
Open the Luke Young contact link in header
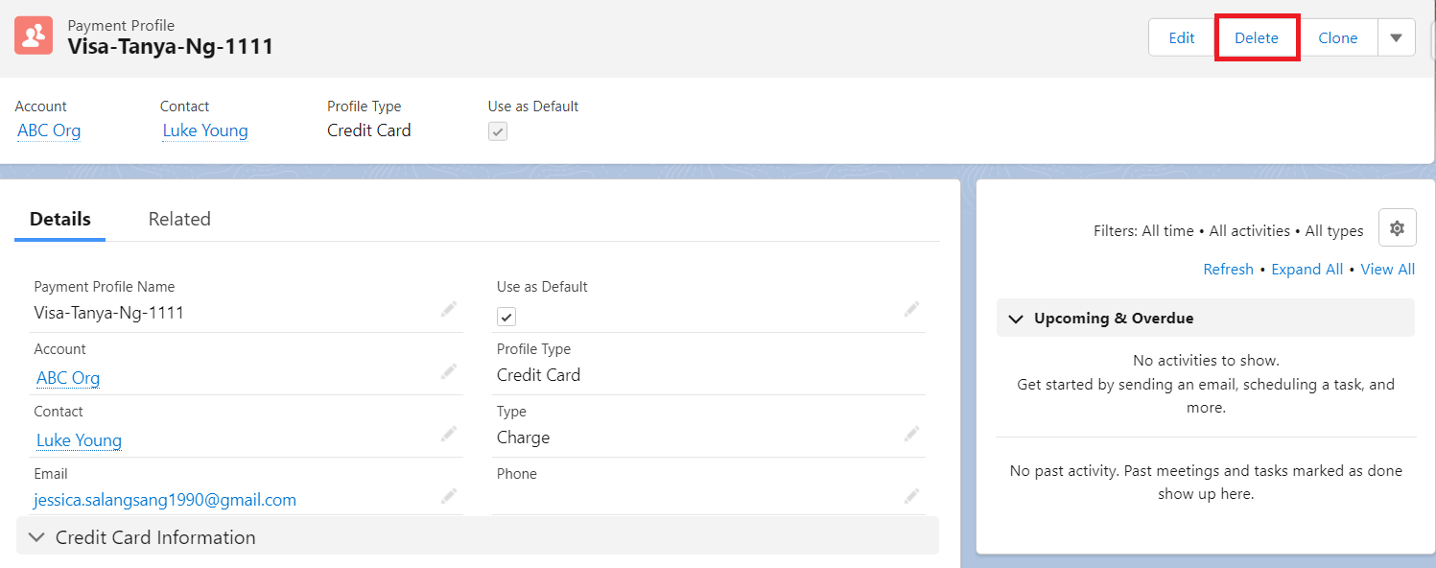pyautogui.click(x=205, y=130)
